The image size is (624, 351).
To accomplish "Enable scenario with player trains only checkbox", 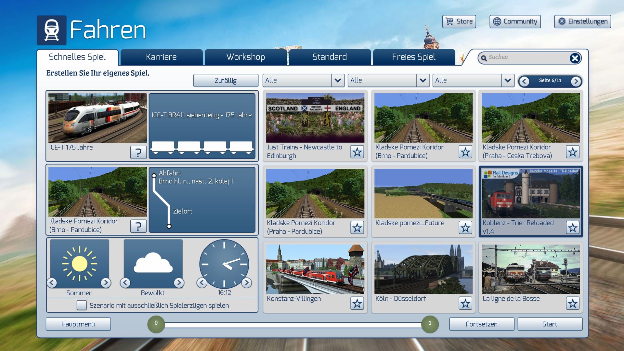I will pos(82,305).
